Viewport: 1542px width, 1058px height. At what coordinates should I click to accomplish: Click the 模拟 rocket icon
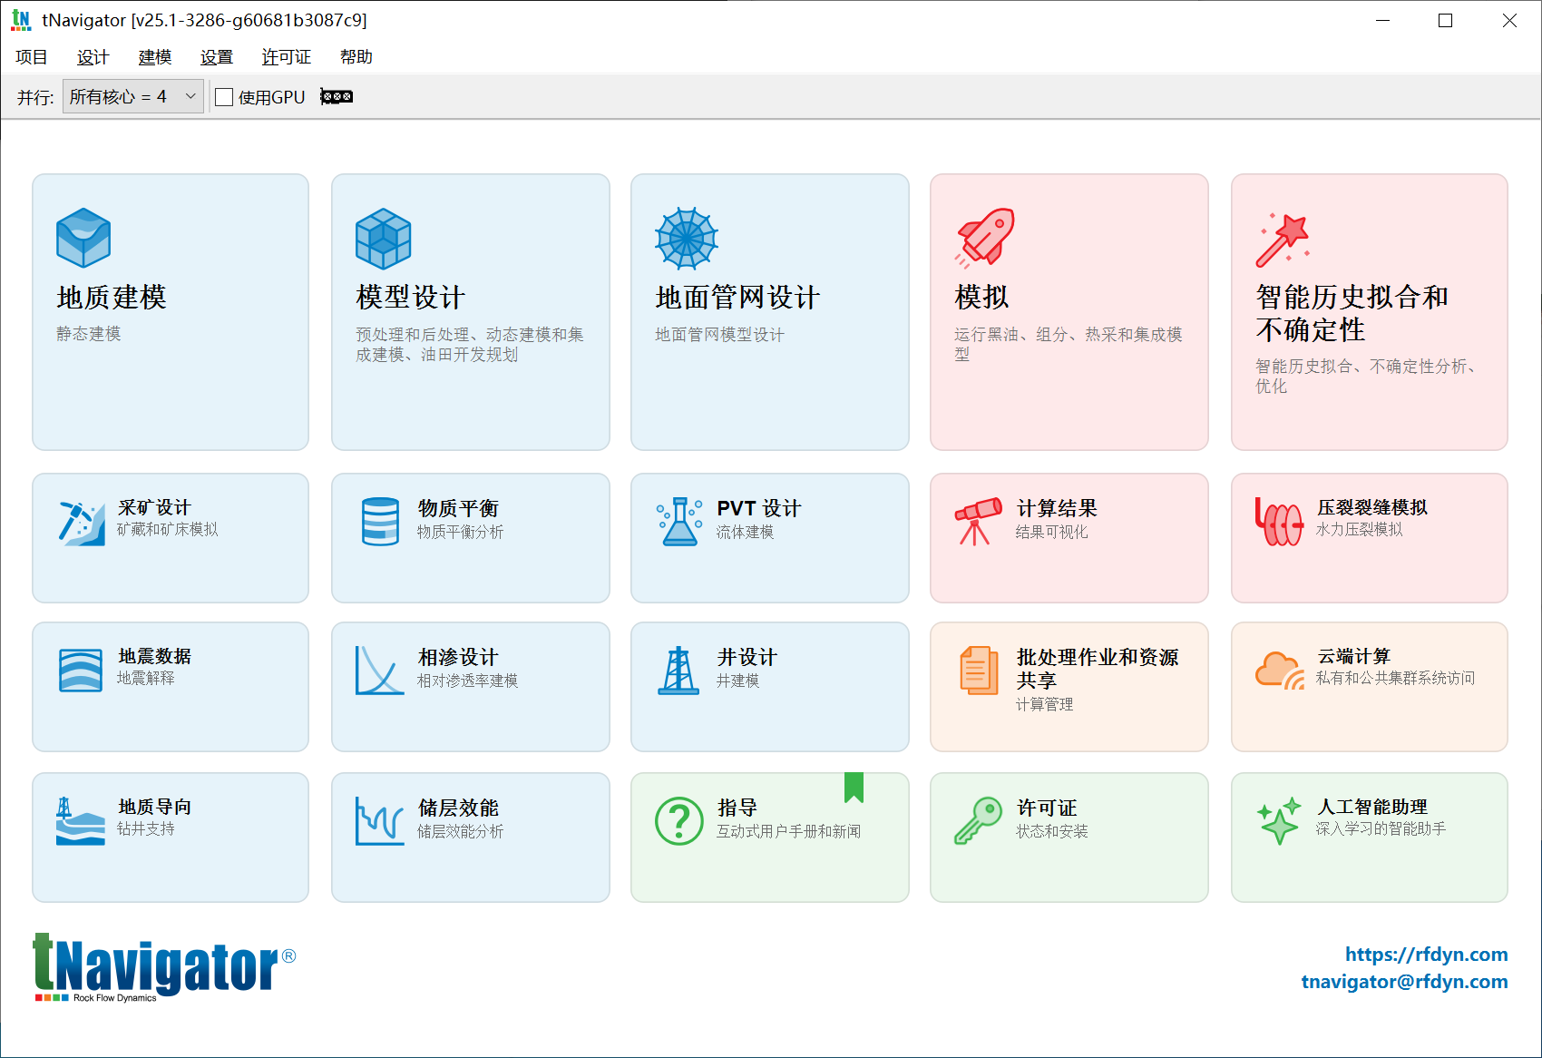tap(985, 238)
